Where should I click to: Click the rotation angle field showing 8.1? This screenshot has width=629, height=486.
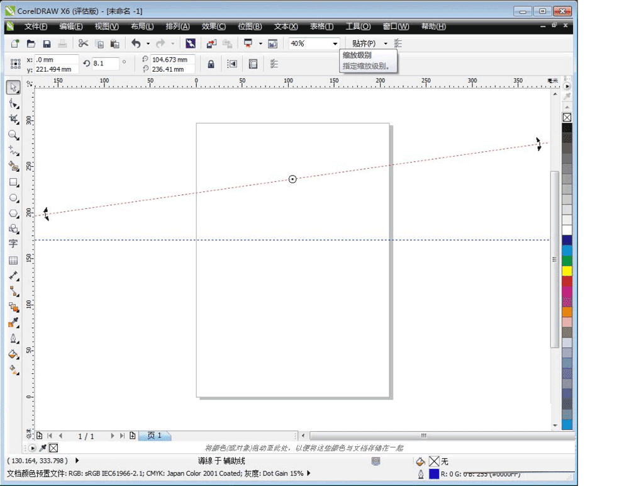click(x=105, y=63)
